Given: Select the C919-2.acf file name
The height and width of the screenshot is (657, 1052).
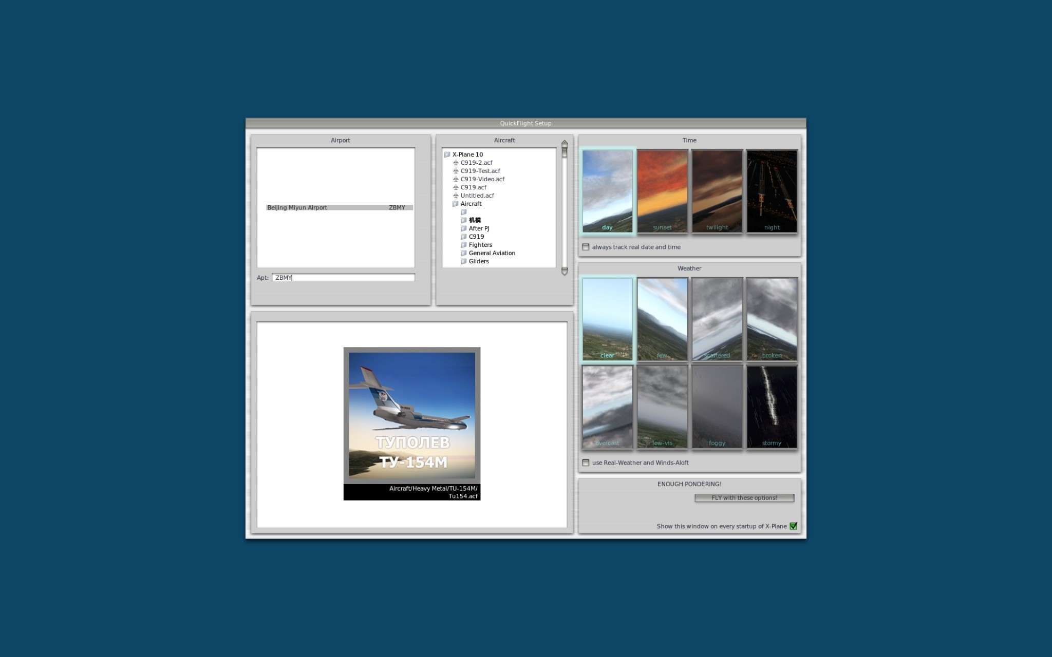Looking at the screenshot, I should pyautogui.click(x=476, y=163).
